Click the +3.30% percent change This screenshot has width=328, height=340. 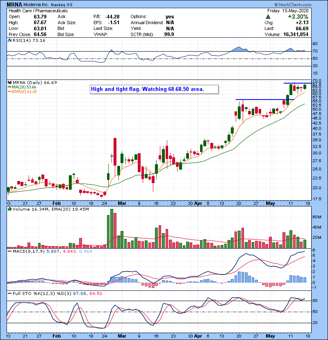point(298,17)
